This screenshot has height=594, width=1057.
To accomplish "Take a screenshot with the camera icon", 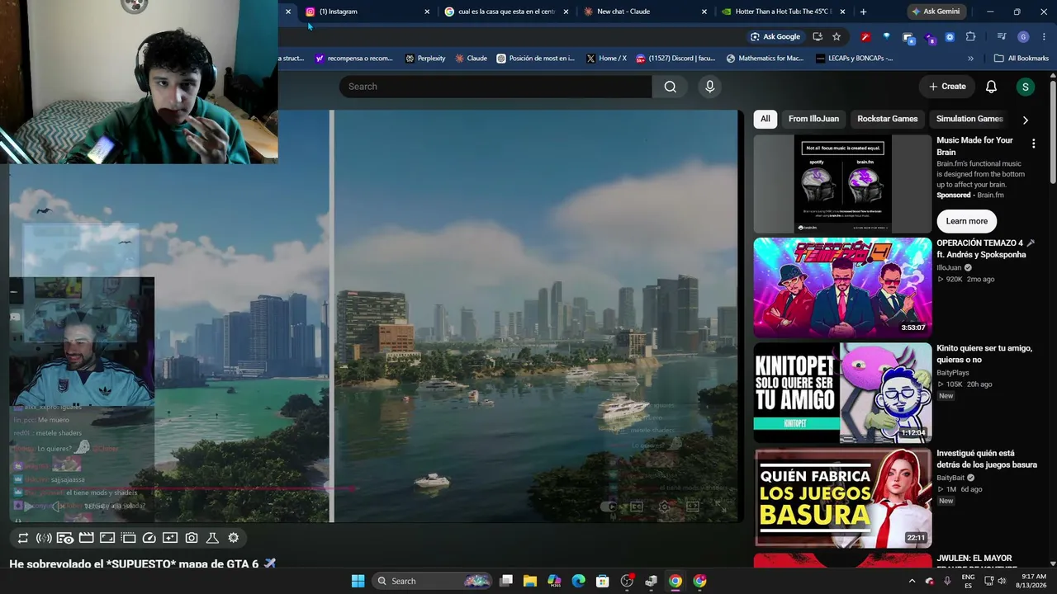I will tap(192, 538).
